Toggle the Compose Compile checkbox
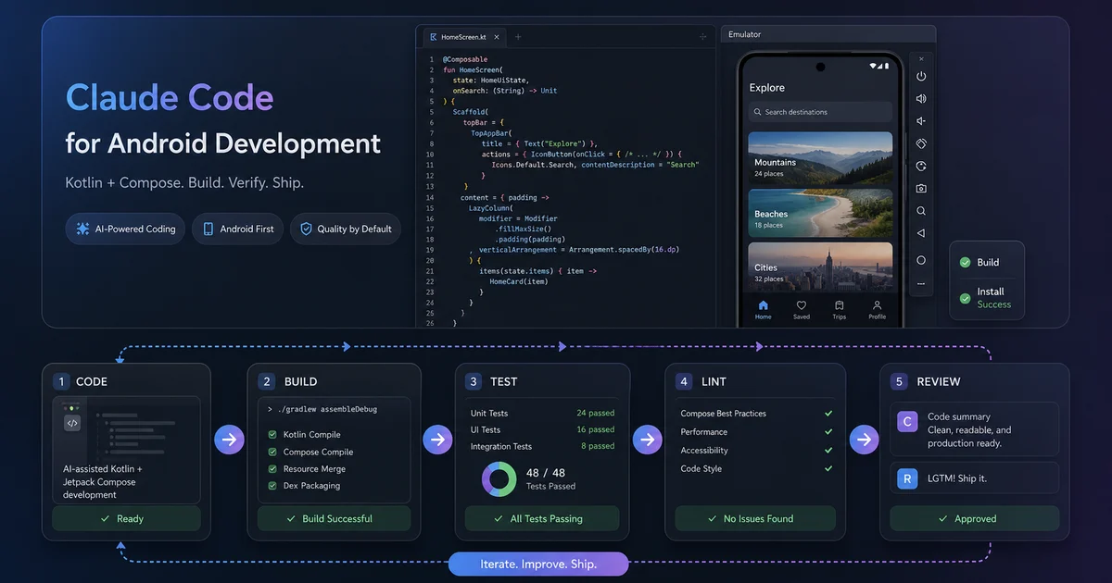This screenshot has width=1112, height=583. tap(272, 452)
